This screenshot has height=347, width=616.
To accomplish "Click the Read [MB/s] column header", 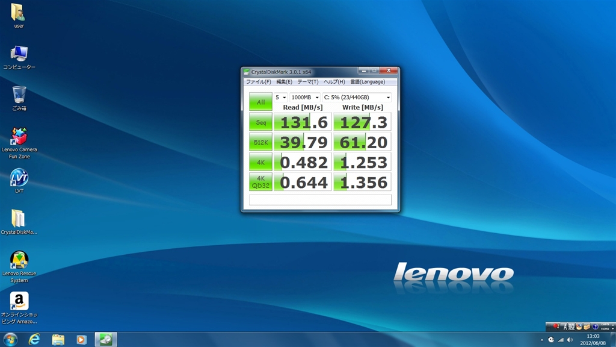I will click(x=303, y=107).
